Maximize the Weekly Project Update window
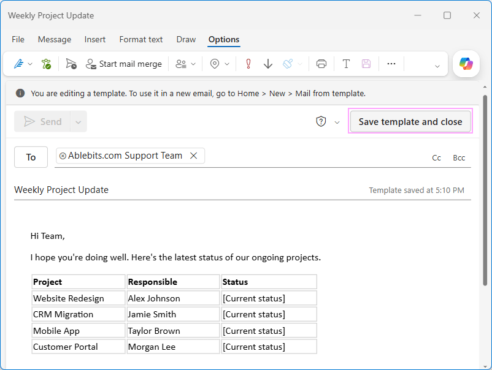 pos(447,15)
